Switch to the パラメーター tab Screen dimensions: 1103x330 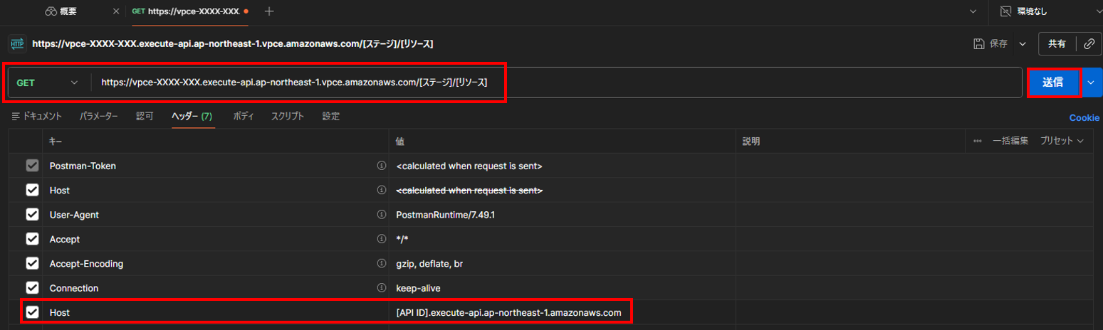tap(98, 116)
